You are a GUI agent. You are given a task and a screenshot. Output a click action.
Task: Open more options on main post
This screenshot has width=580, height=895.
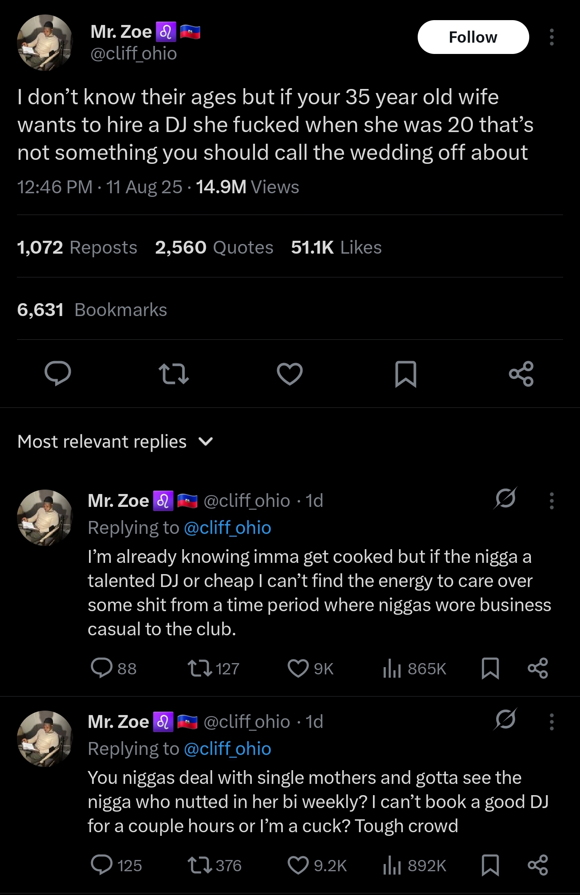(x=551, y=37)
